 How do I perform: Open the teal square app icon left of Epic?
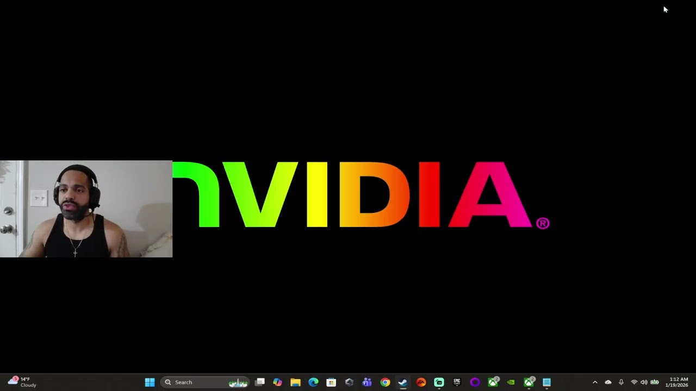click(x=439, y=382)
